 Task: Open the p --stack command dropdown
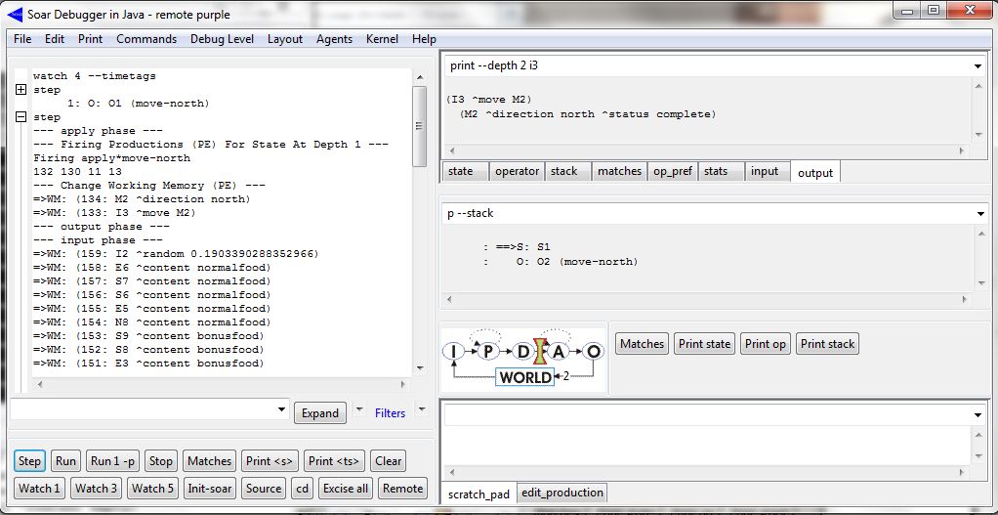(x=978, y=213)
